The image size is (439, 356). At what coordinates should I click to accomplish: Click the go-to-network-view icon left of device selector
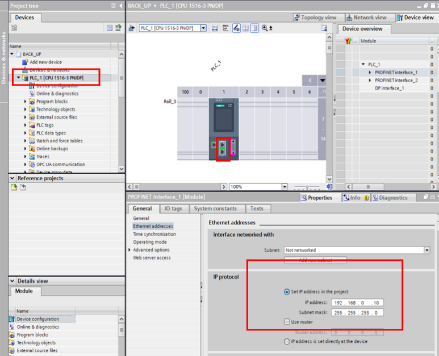pyautogui.click(x=132, y=28)
